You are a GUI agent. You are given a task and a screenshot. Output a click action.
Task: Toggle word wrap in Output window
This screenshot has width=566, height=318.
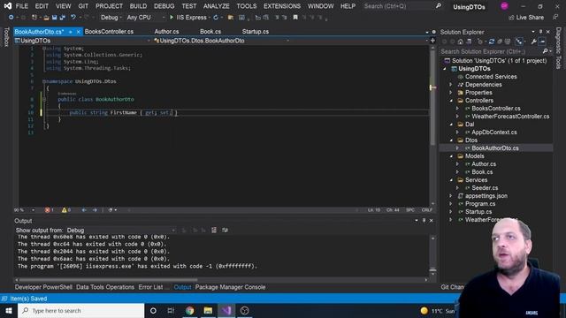(x=225, y=230)
